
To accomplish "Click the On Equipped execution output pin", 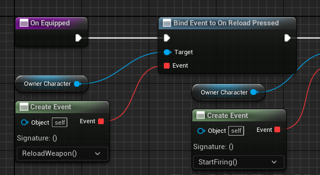I will tap(78, 38).
